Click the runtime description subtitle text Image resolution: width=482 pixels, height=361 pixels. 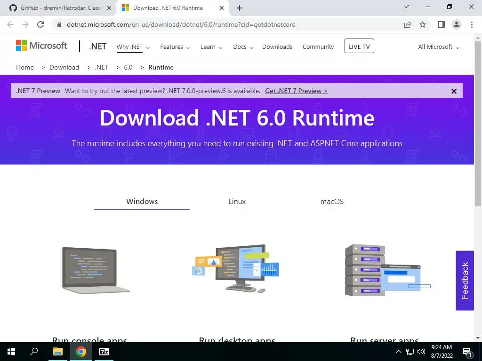[x=237, y=143]
